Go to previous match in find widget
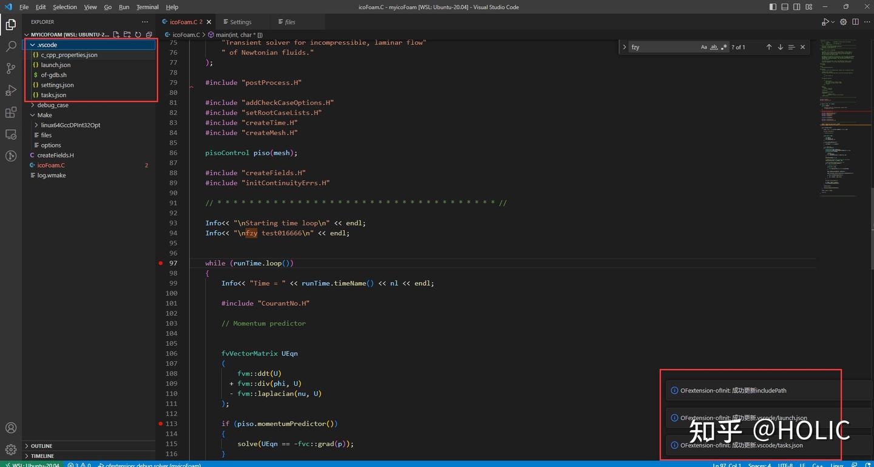The height and width of the screenshot is (467, 874). (x=769, y=47)
